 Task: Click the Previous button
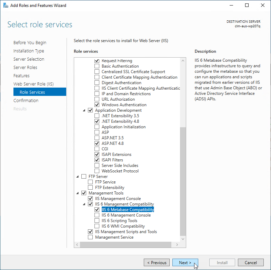(x=157, y=262)
